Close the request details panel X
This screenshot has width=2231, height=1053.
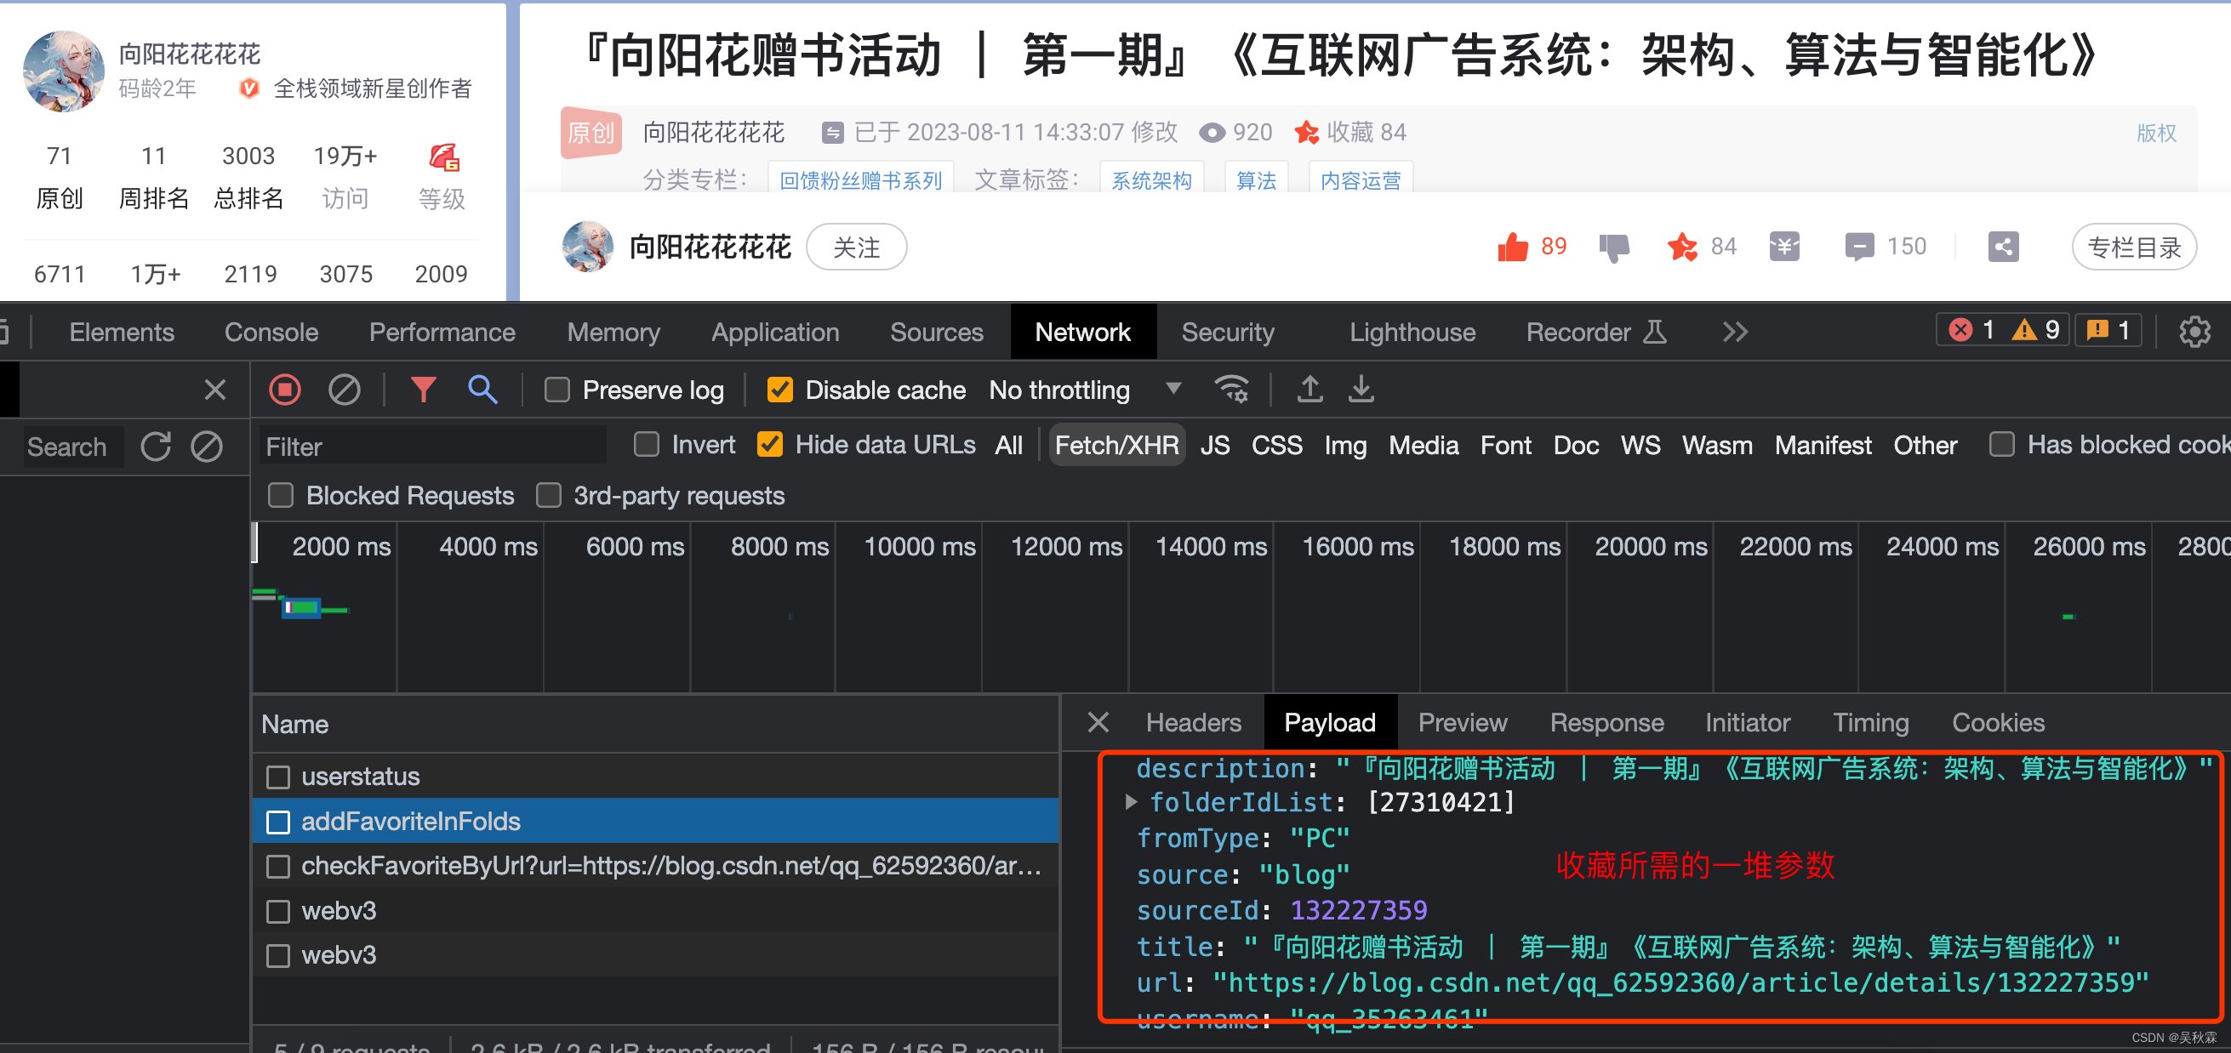[x=1098, y=722]
